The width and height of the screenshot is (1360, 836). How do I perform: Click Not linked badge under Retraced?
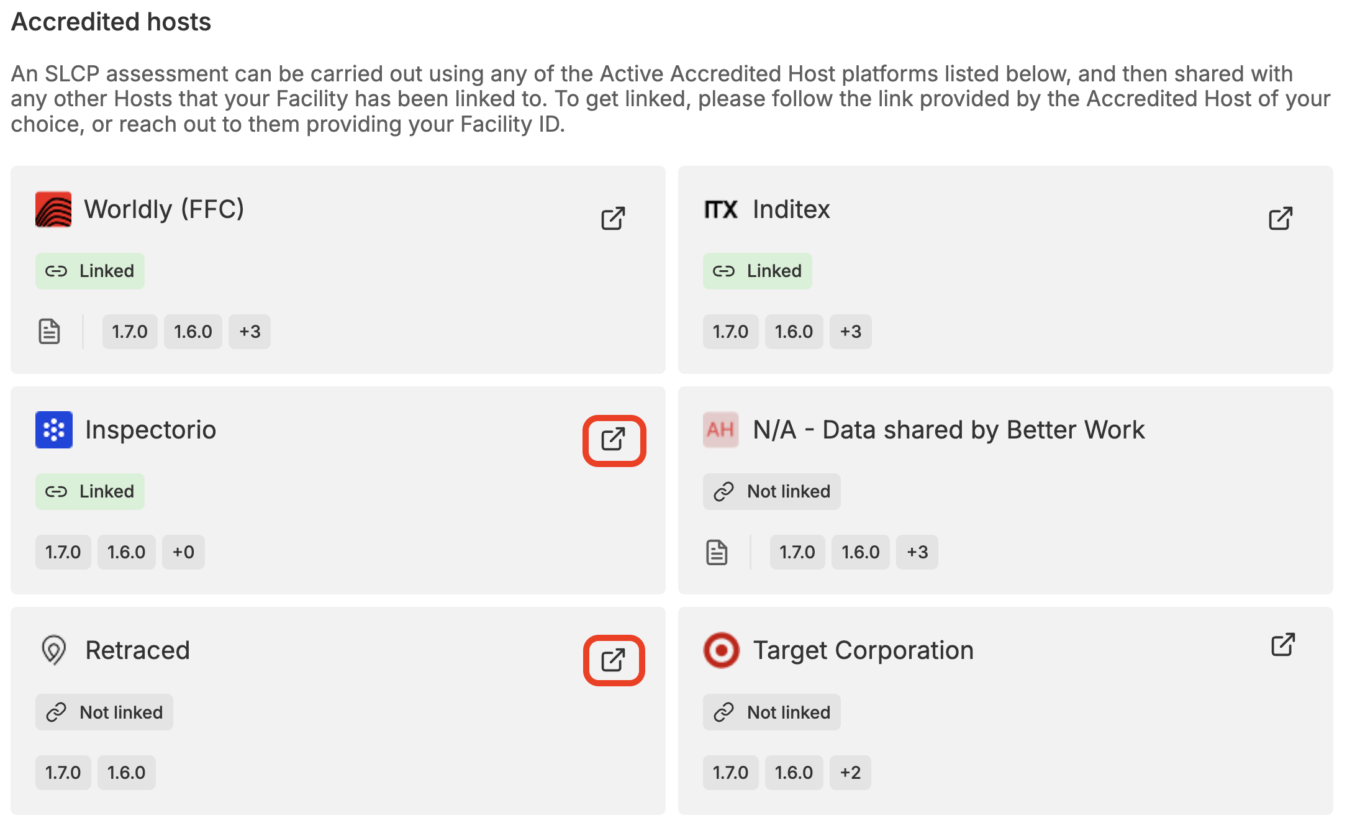point(104,712)
